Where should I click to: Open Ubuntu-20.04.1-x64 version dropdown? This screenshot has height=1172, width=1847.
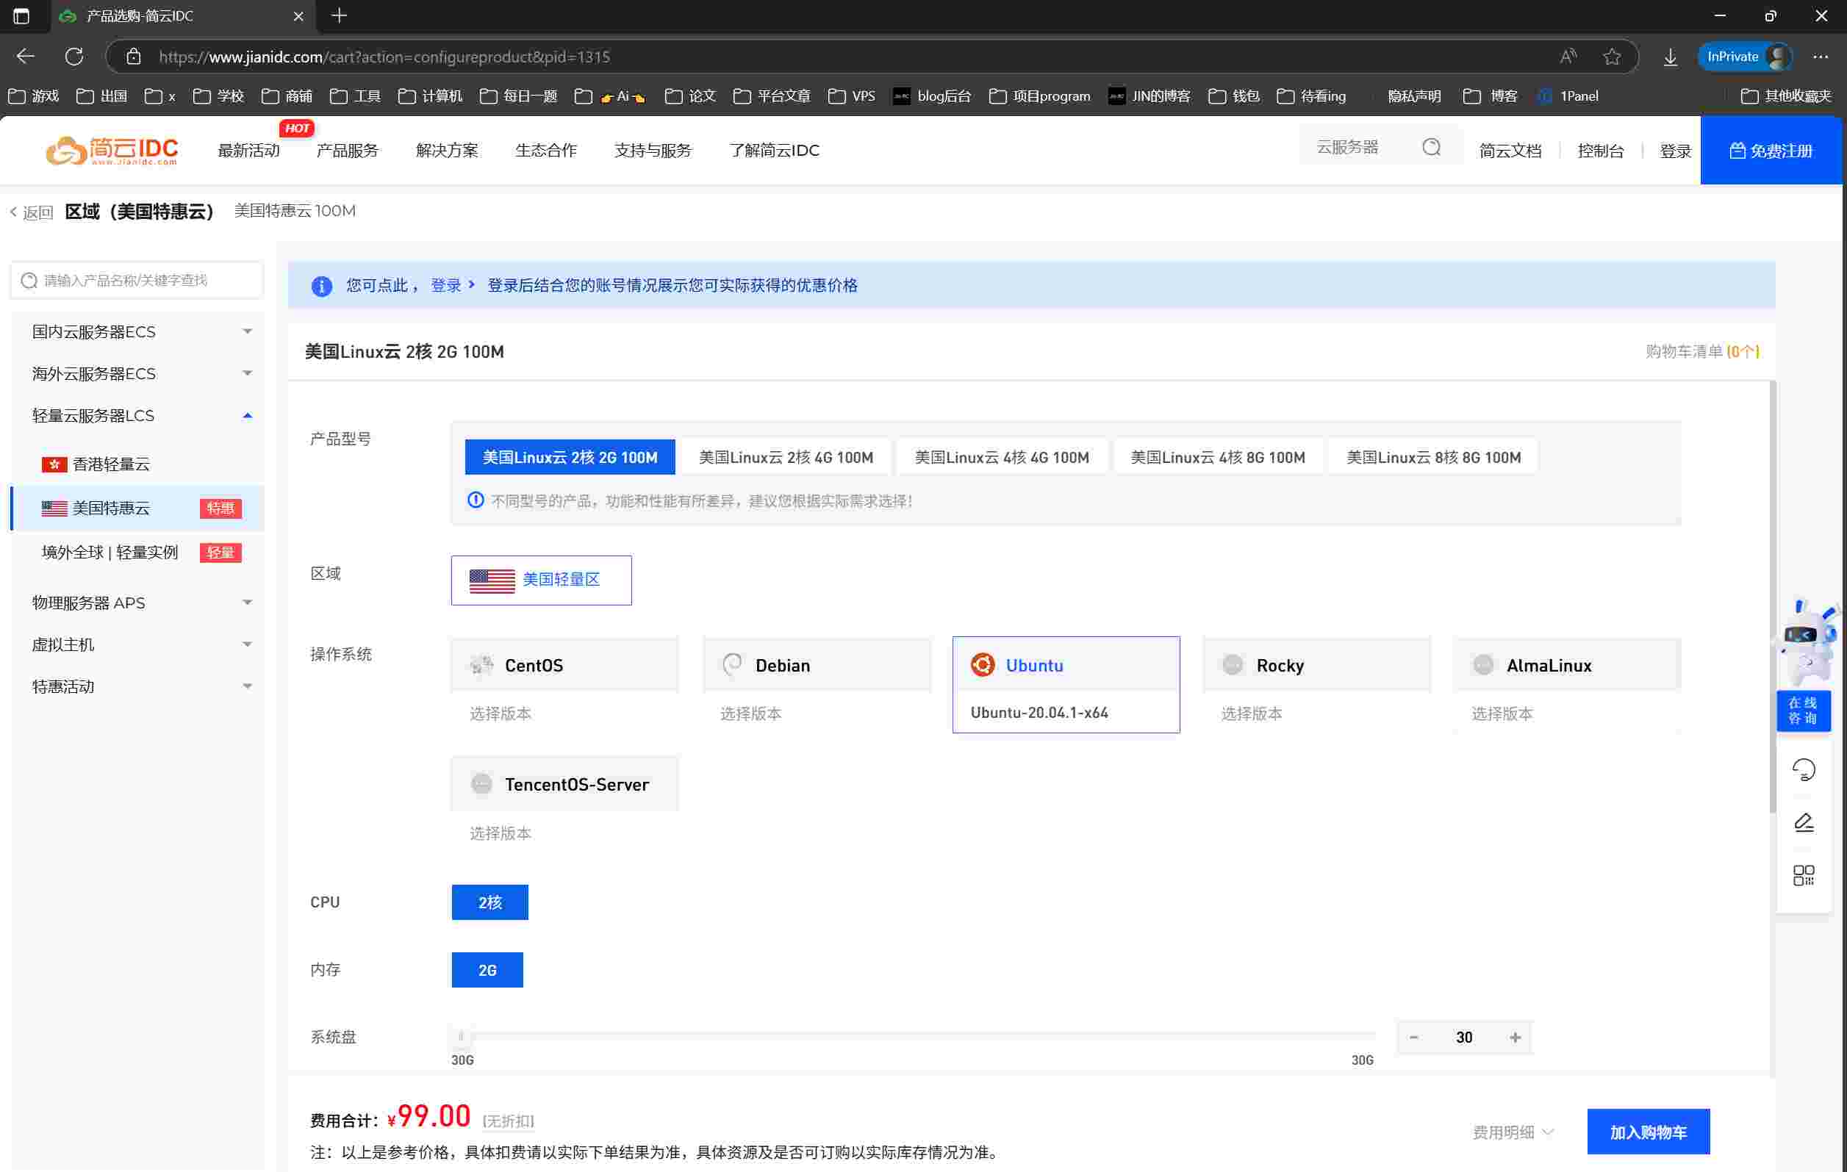1066,713
